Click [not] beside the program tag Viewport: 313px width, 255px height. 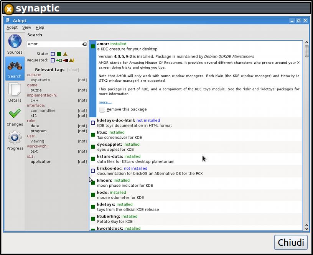tap(82, 131)
